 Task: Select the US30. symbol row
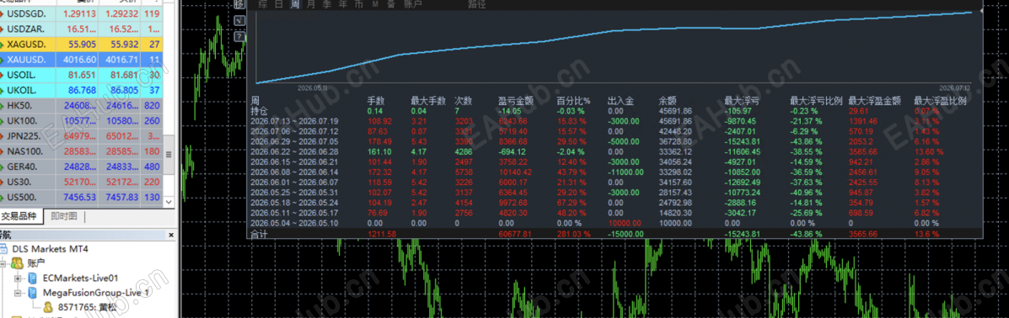coord(81,182)
